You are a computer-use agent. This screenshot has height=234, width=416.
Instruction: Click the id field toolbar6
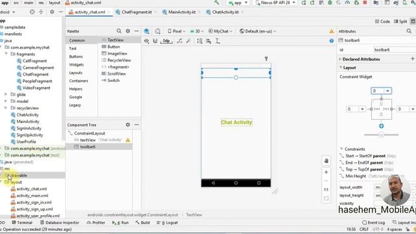(395, 49)
